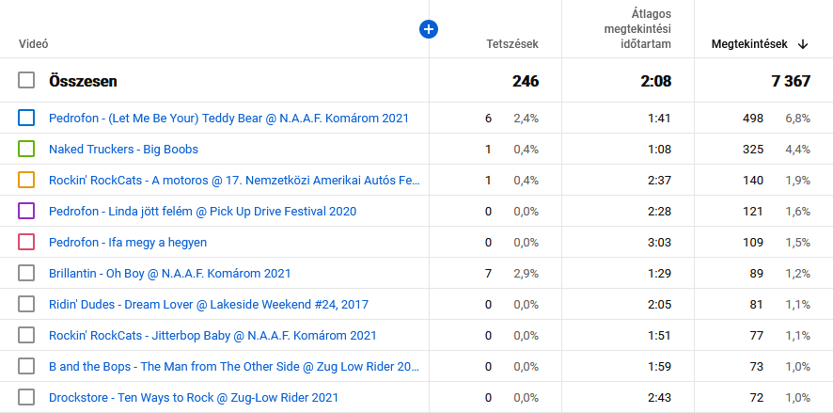Open Rockin' RockCats - Jitterbop Baby link

coord(212,336)
